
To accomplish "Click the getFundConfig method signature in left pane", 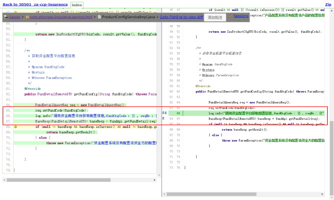I will tap(90, 94).
